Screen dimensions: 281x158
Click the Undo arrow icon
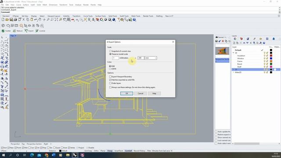(x=36, y=20)
